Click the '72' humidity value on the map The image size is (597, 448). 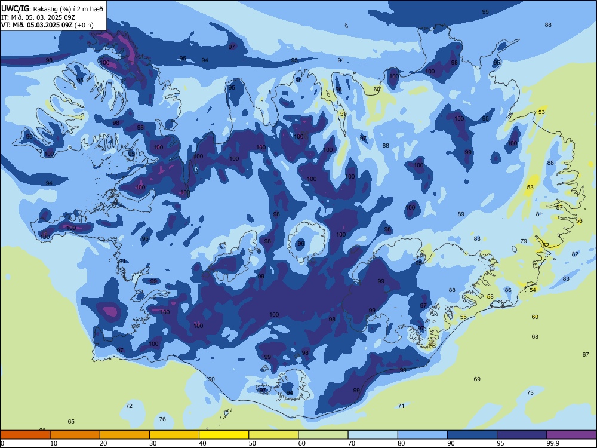pyautogui.click(x=129, y=406)
